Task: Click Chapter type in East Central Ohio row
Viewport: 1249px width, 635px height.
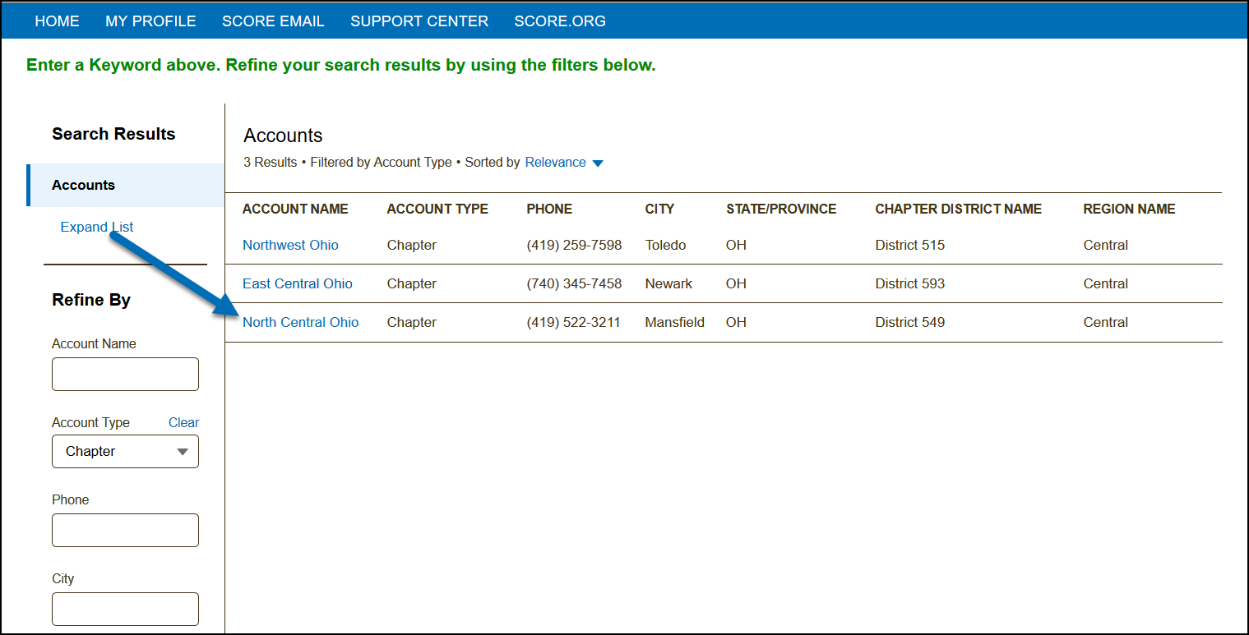Action: pos(412,283)
